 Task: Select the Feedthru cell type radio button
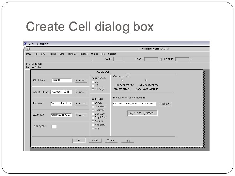click(x=93, y=125)
